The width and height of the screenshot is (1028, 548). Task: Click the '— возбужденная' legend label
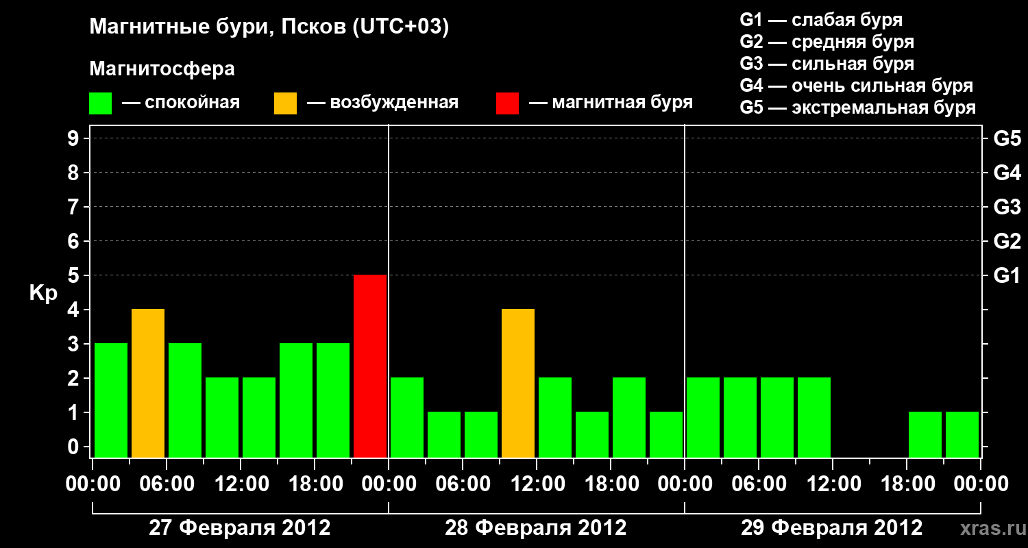point(382,103)
